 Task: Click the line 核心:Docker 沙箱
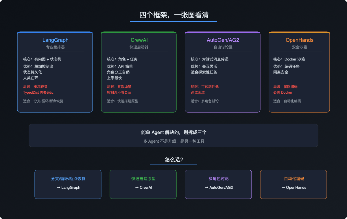(x=289, y=59)
